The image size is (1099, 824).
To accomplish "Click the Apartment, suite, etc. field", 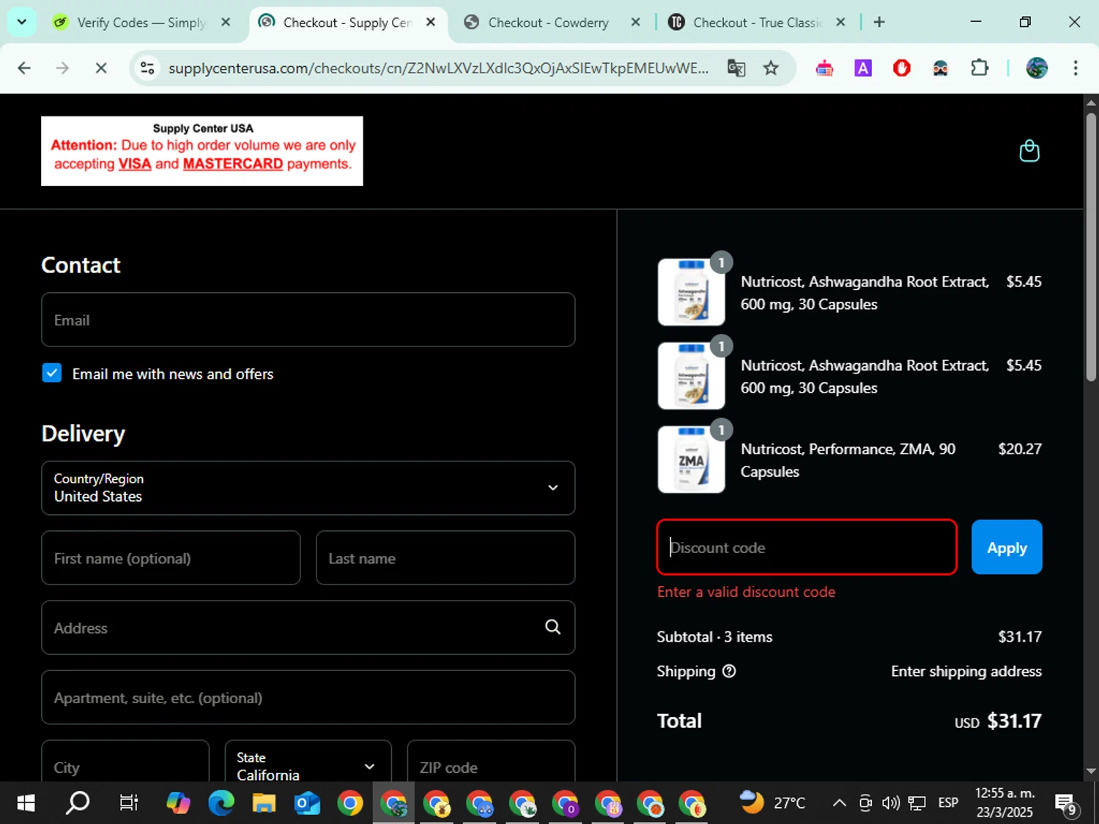I will pyautogui.click(x=308, y=697).
